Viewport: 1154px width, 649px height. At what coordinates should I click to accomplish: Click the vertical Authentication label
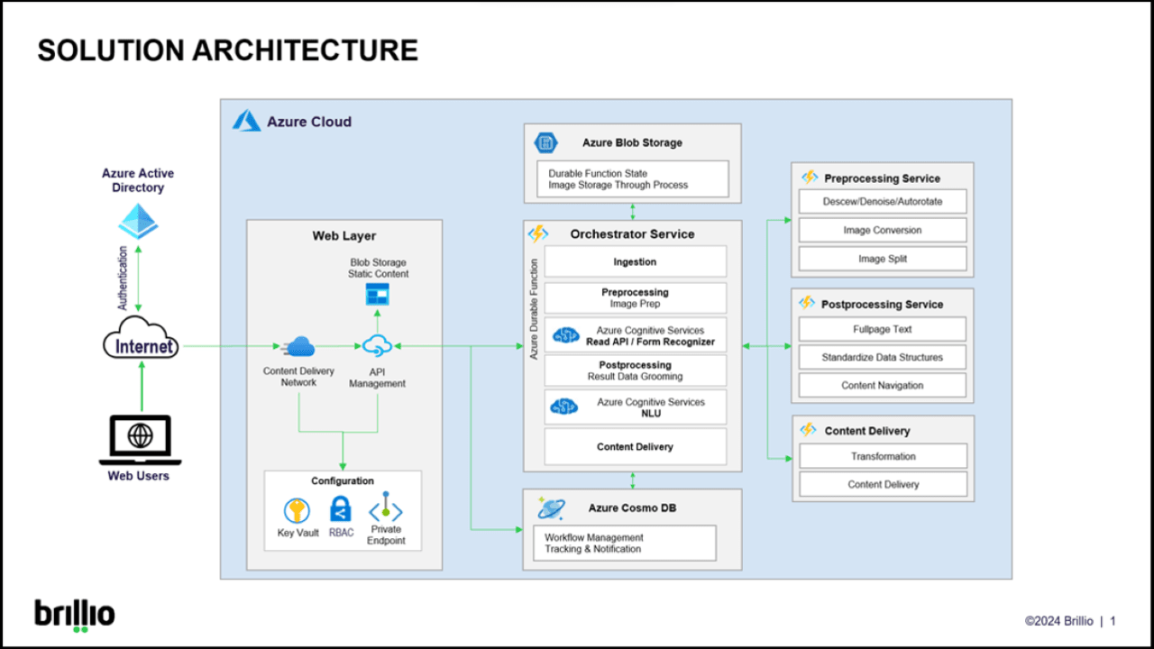[124, 279]
